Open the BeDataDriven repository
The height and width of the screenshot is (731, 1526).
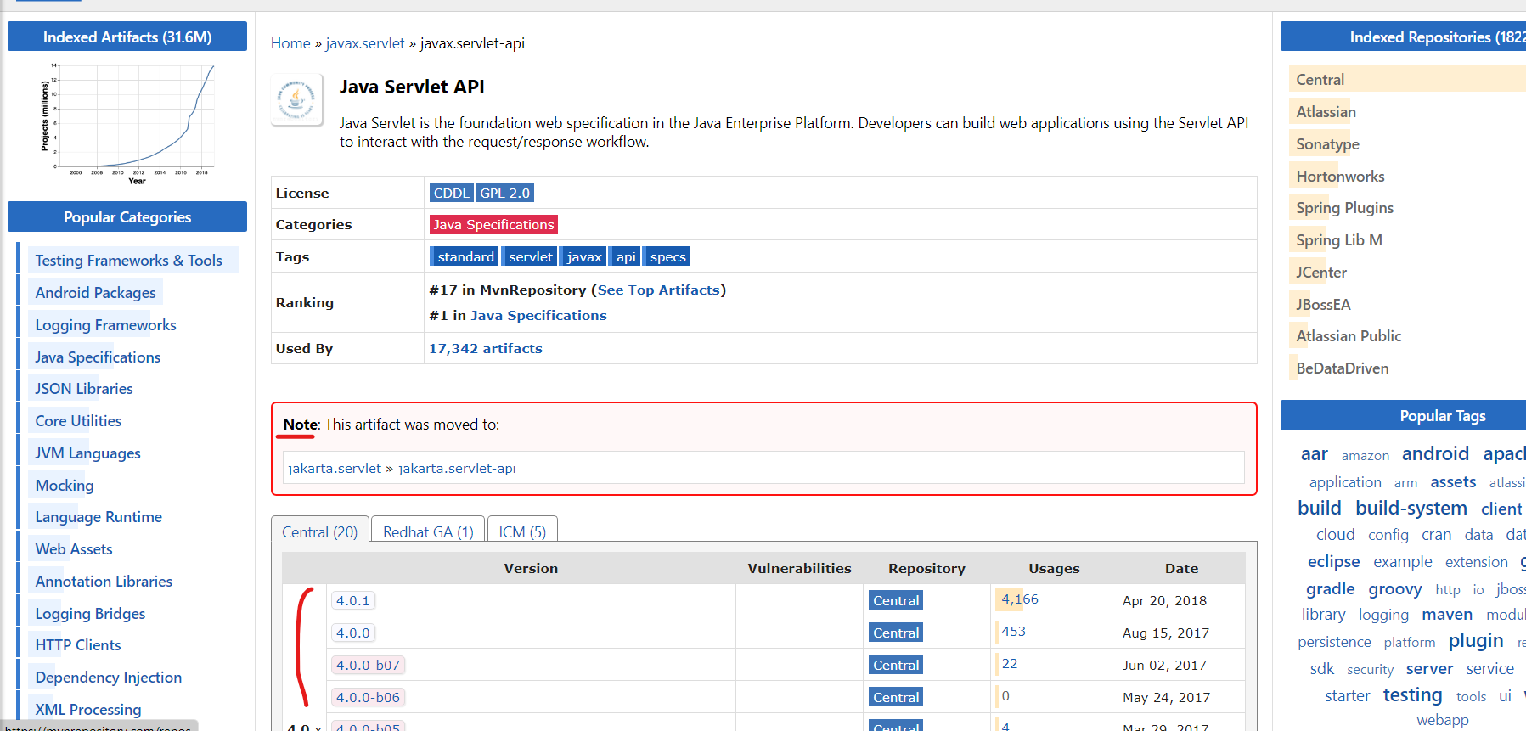(1343, 368)
